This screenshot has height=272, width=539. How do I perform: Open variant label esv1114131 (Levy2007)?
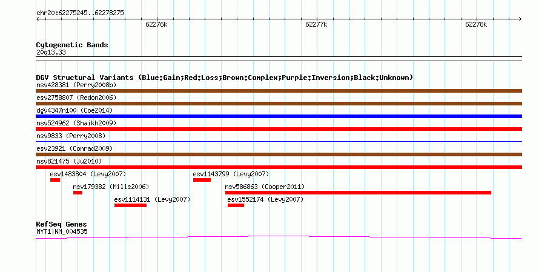152,199
